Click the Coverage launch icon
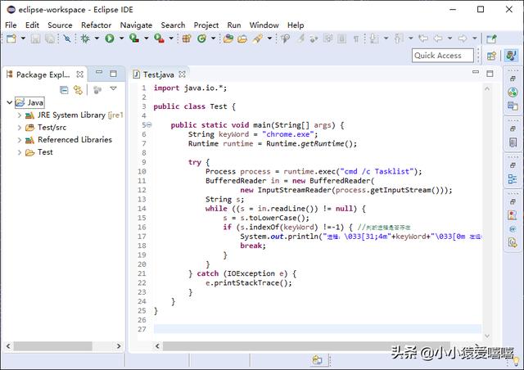Screen dimensions: 524x370 pyautogui.click(x=134, y=38)
